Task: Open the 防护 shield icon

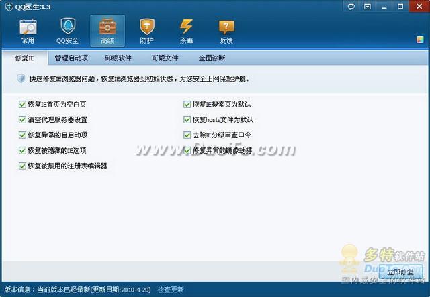Action: (x=146, y=29)
